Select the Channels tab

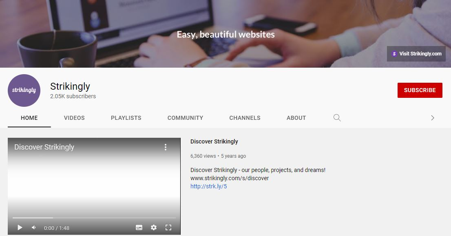coord(245,118)
